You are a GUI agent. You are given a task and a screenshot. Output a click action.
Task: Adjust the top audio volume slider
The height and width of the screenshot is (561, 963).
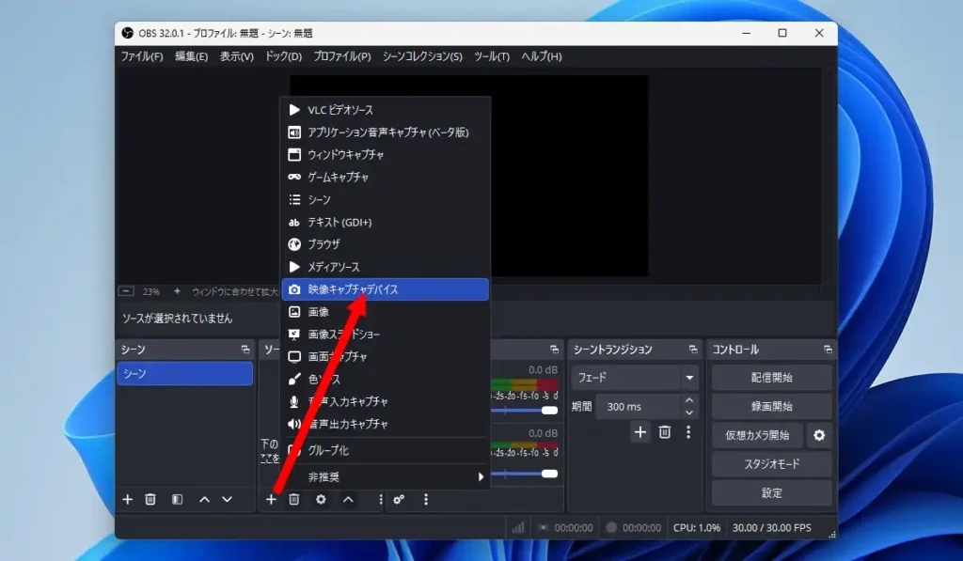[x=549, y=410]
